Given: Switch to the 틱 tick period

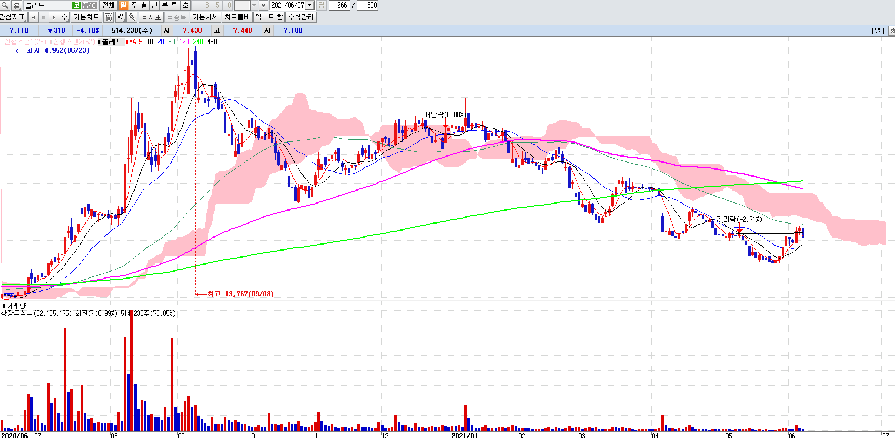Looking at the screenshot, I should coord(175,5).
